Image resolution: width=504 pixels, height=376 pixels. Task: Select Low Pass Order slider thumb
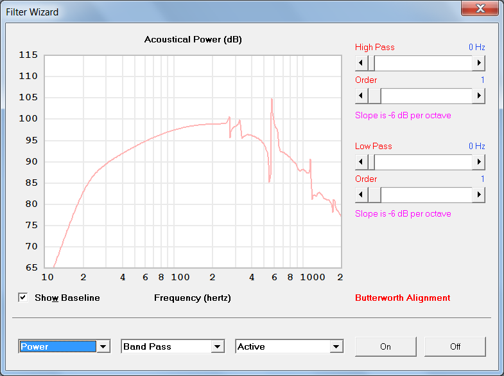pos(374,195)
